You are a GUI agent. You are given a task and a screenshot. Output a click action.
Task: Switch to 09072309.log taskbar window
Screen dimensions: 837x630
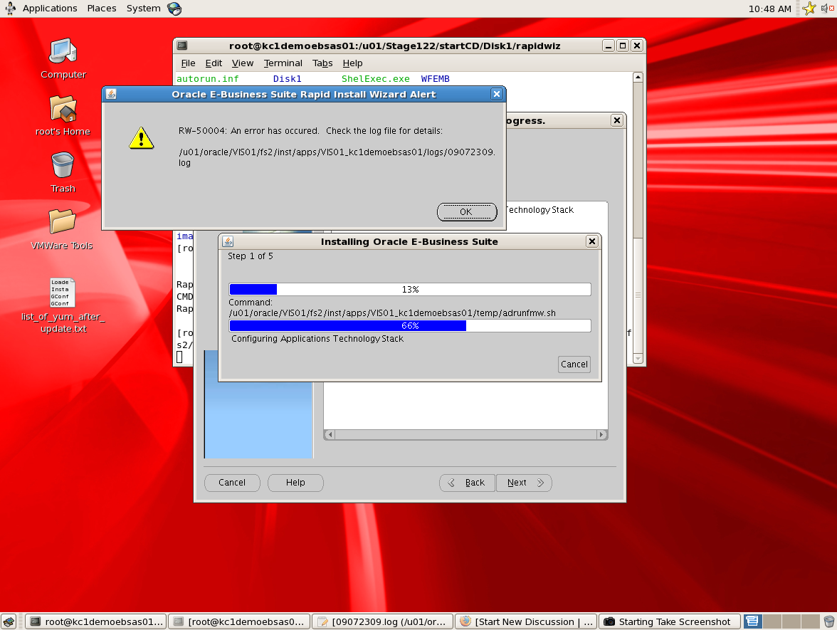click(x=383, y=621)
